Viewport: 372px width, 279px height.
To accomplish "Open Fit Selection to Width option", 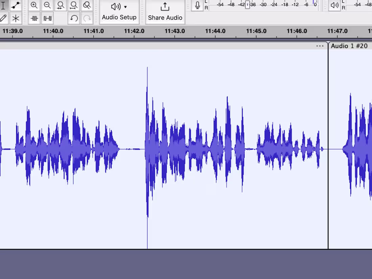I will tap(61, 5).
